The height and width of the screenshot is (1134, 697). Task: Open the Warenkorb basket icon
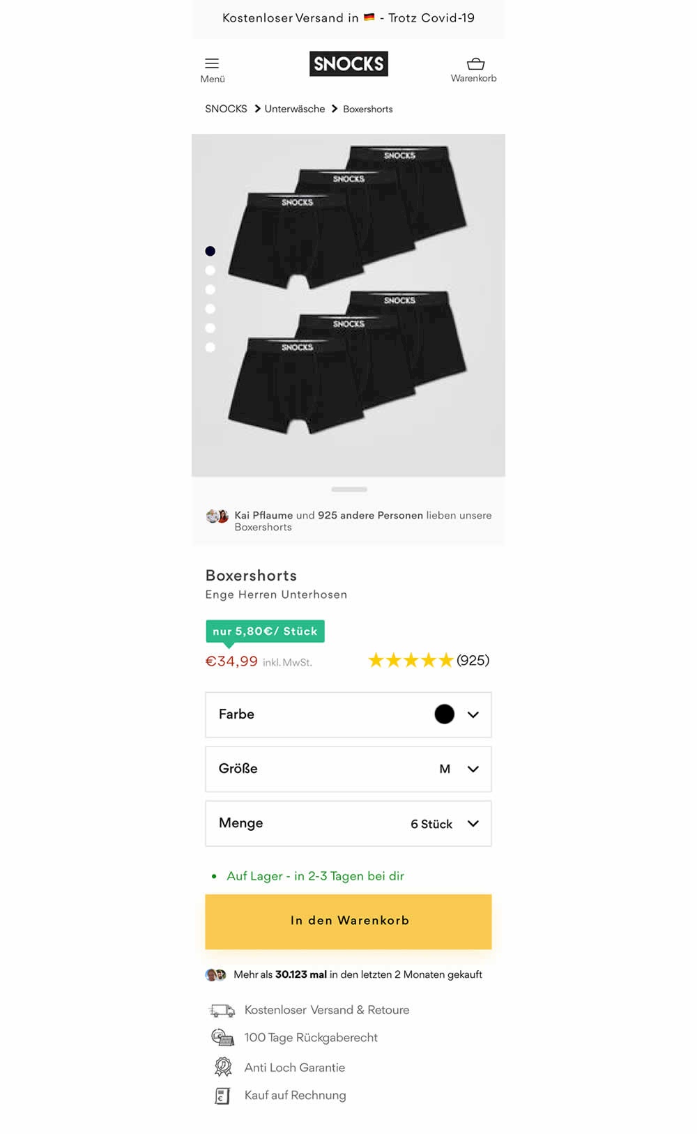[475, 64]
